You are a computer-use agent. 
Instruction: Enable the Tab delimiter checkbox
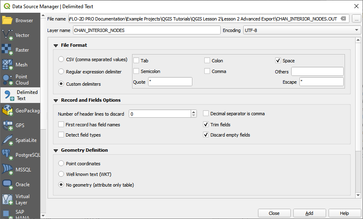[137, 61]
